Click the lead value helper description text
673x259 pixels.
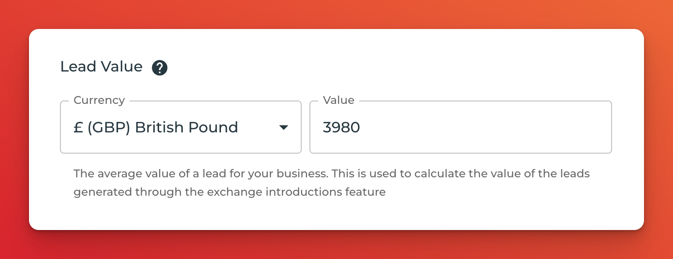(x=332, y=183)
